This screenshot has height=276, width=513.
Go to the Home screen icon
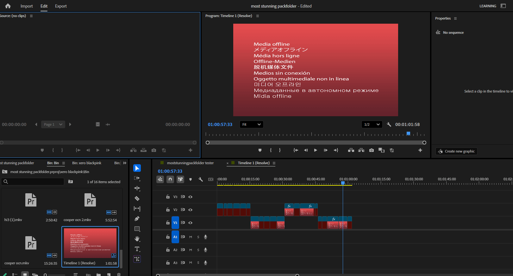(8, 6)
